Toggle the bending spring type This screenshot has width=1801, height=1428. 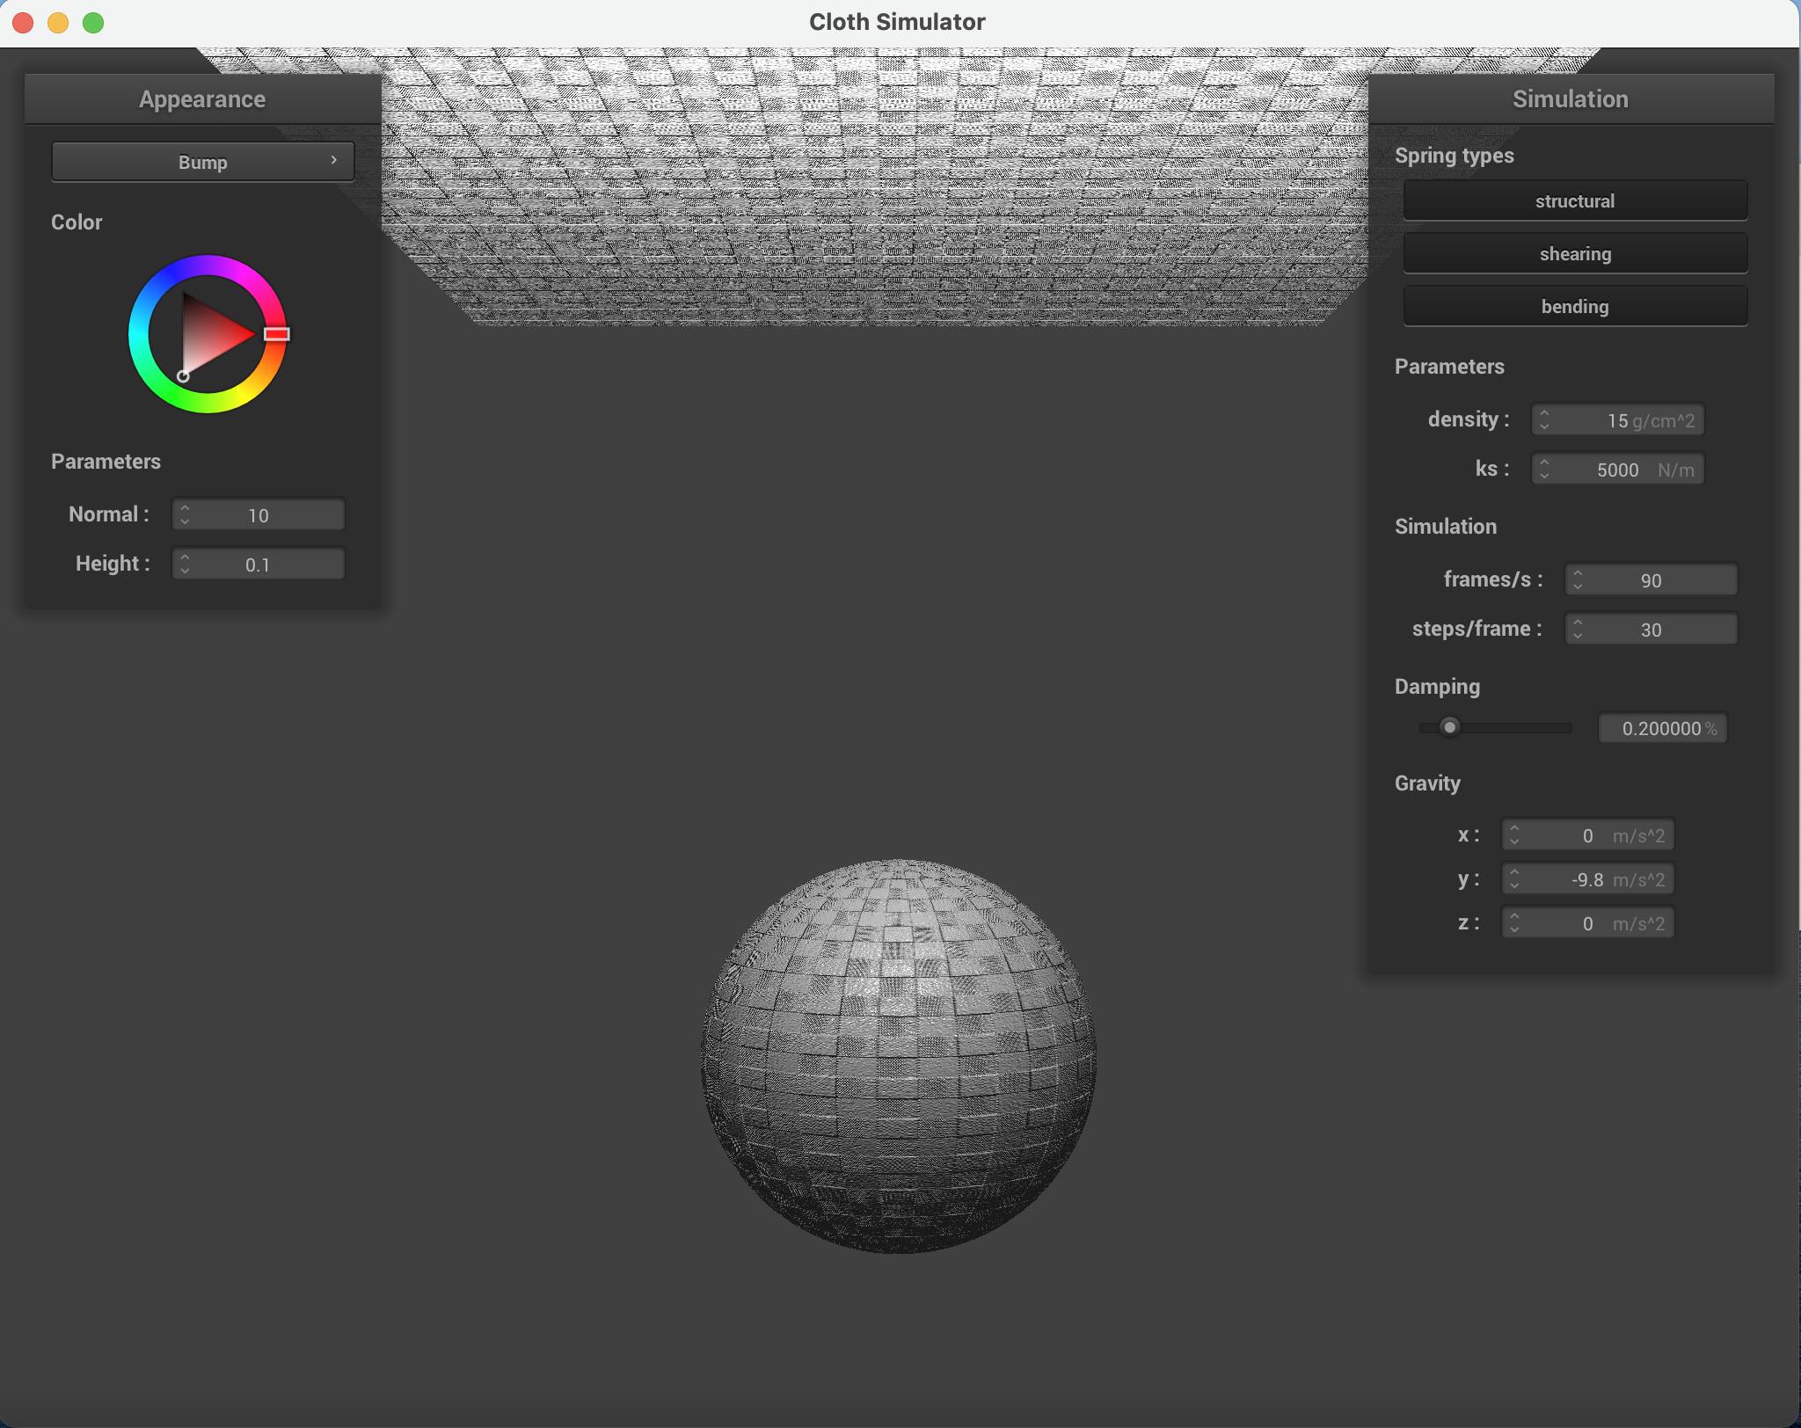[x=1574, y=307]
